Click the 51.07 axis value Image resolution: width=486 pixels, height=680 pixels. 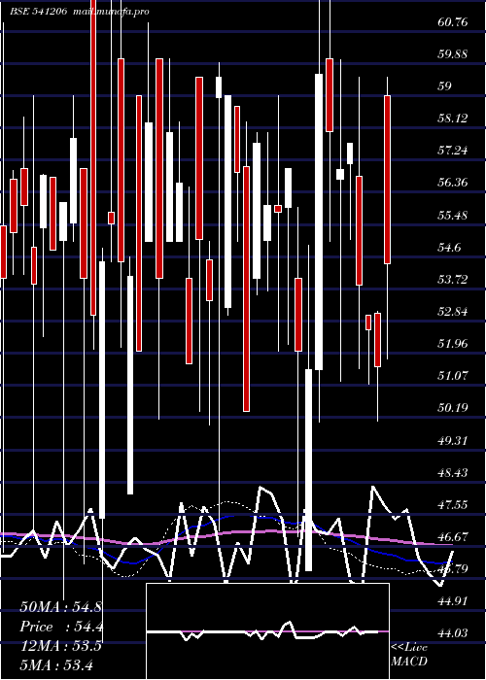(453, 376)
